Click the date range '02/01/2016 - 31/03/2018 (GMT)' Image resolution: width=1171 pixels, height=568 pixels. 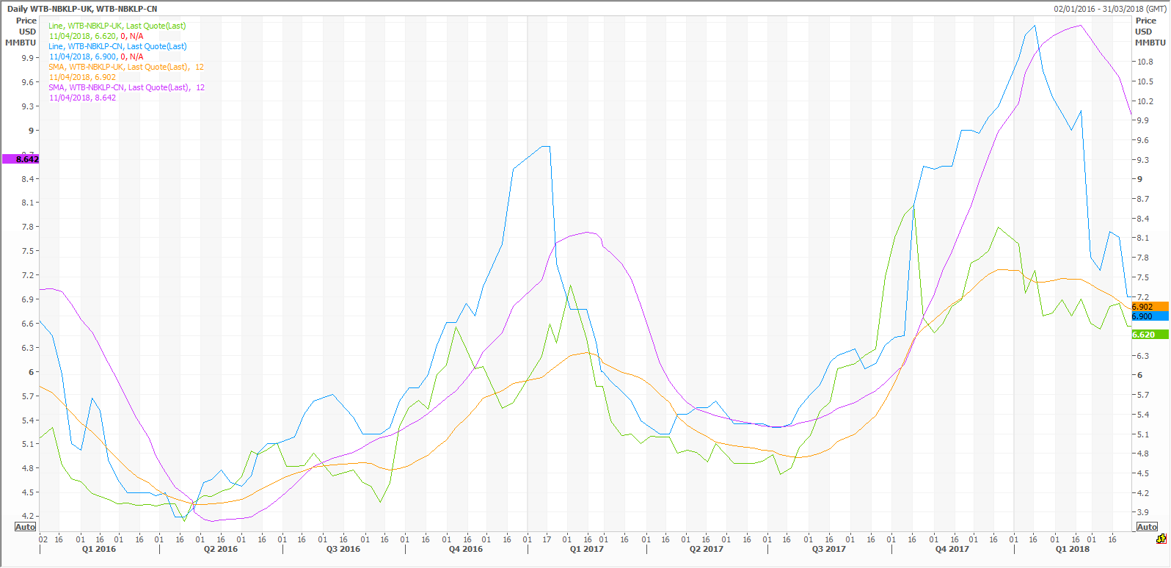(x=1109, y=9)
